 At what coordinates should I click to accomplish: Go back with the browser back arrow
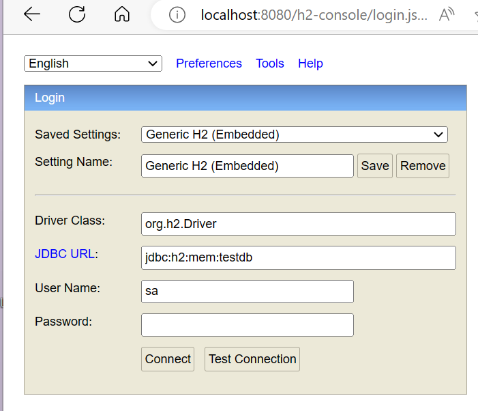(32, 14)
